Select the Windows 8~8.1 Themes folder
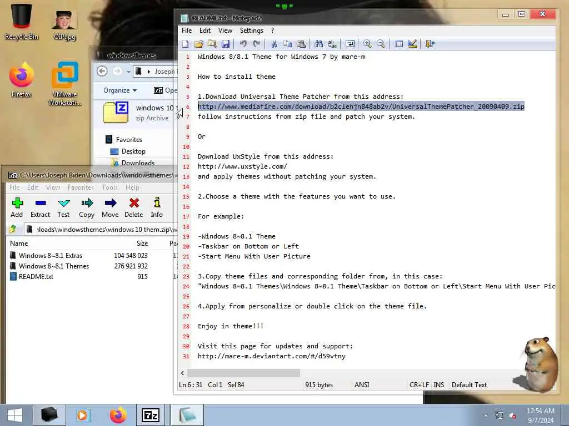 [54, 266]
